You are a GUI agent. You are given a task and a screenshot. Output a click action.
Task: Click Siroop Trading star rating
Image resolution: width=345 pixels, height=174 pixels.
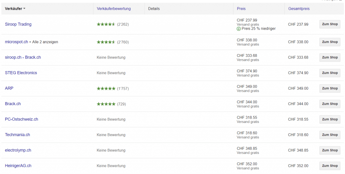click(x=106, y=25)
